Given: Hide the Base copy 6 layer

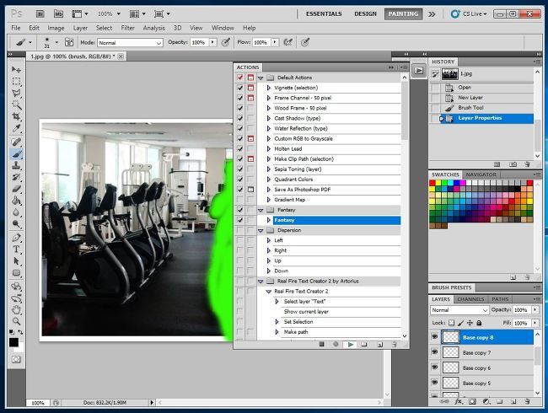Looking at the screenshot, I should pos(434,367).
